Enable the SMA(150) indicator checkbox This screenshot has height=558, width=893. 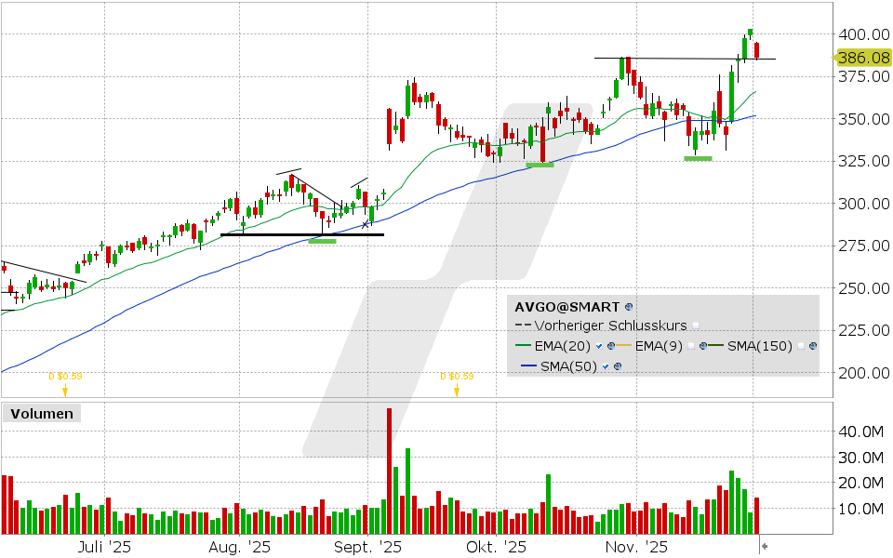(x=800, y=345)
